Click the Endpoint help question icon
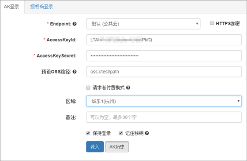The height and width of the screenshot is (161, 247). 75,24
